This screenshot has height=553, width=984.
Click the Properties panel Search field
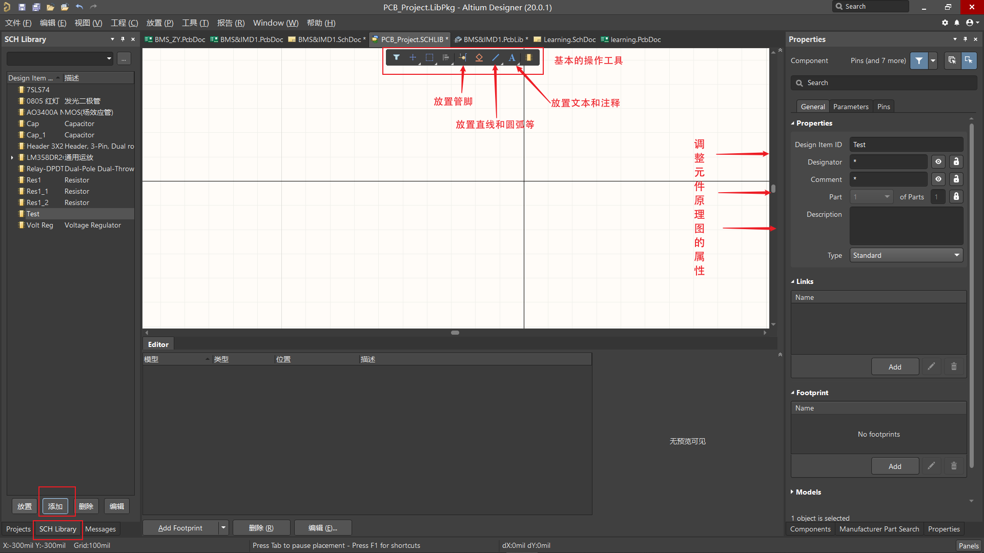tap(884, 83)
